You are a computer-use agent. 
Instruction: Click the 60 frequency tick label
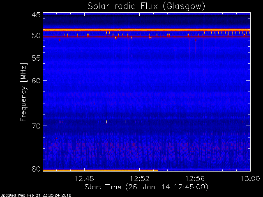[x=36, y=81]
